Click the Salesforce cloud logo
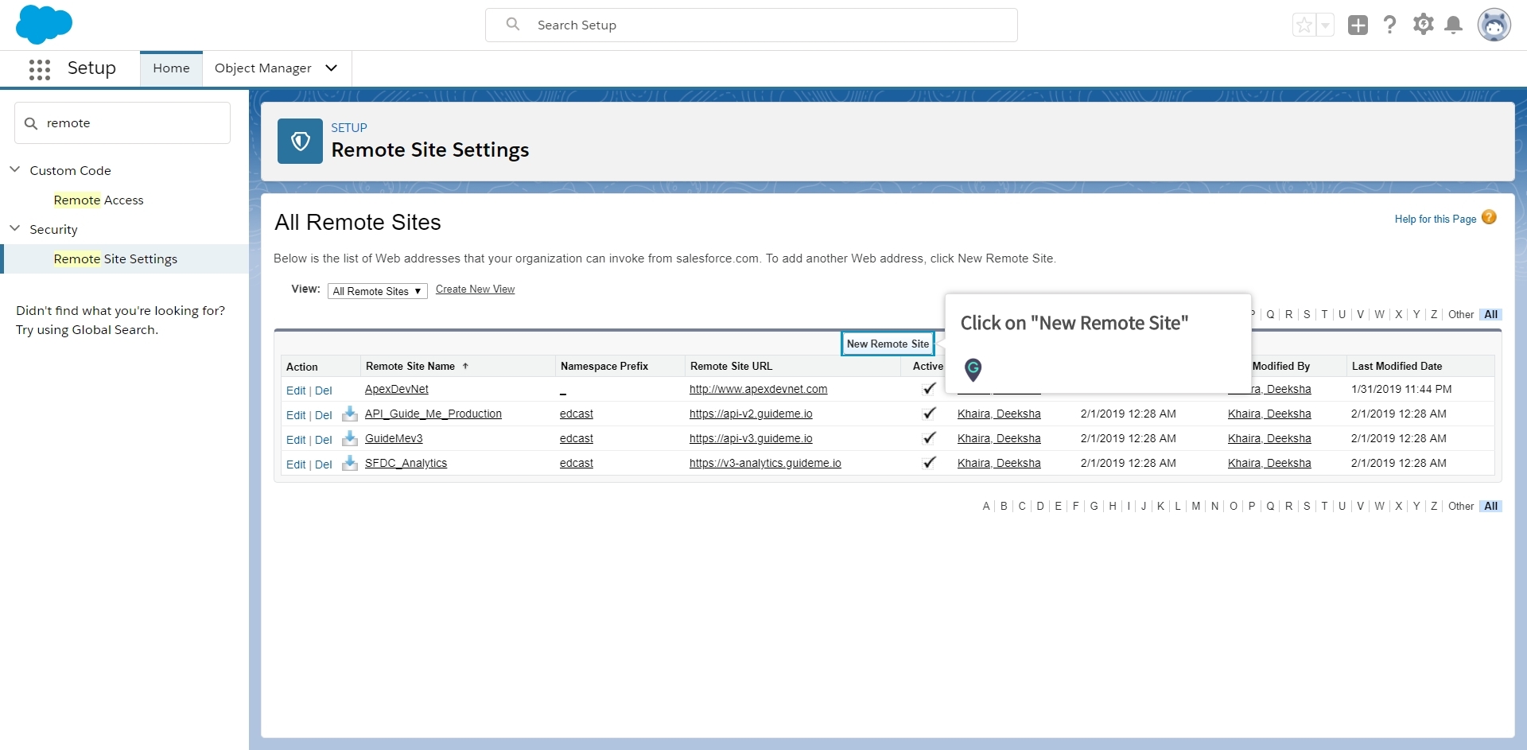 pyautogui.click(x=44, y=24)
